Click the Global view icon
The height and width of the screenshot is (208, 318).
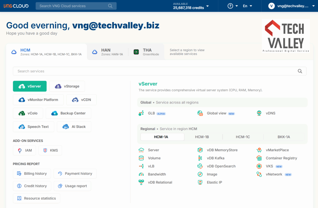[x=200, y=113]
